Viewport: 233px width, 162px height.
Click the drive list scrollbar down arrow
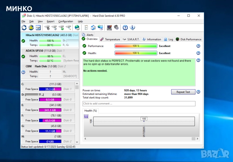coord(77,142)
